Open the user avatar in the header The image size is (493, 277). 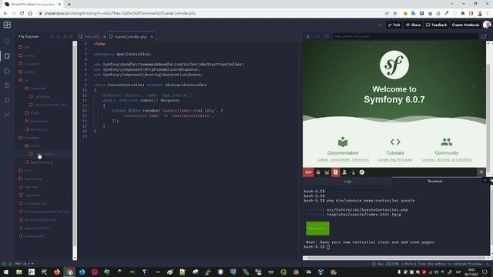click(x=487, y=25)
